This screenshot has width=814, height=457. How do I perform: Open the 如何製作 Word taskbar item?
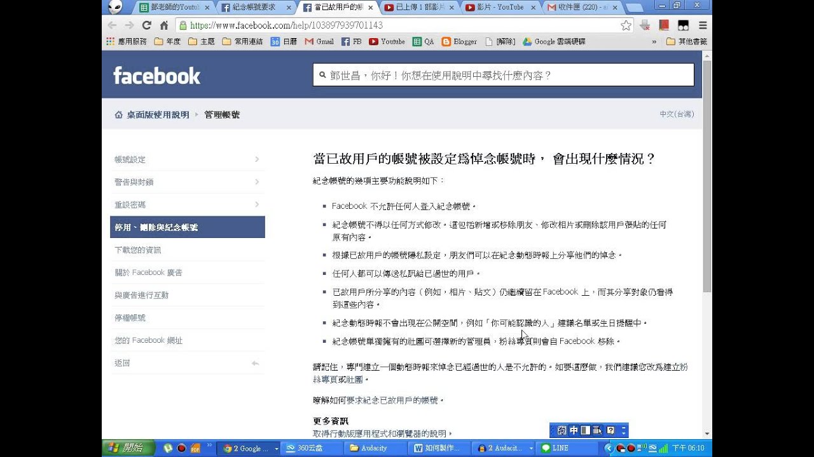tap(440, 448)
